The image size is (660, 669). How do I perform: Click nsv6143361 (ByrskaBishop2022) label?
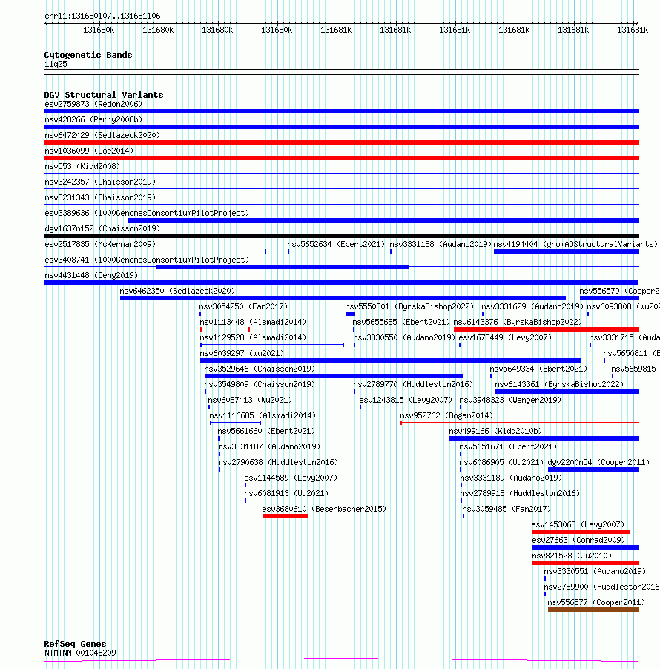(x=559, y=384)
